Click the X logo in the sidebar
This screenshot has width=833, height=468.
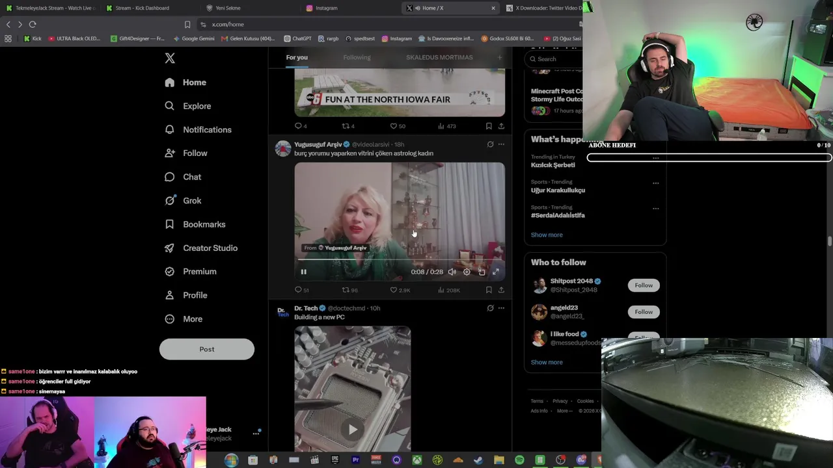(170, 58)
